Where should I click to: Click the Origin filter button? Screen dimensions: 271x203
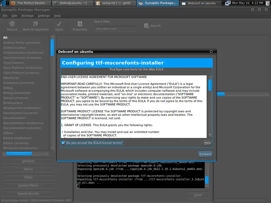coord(28,177)
